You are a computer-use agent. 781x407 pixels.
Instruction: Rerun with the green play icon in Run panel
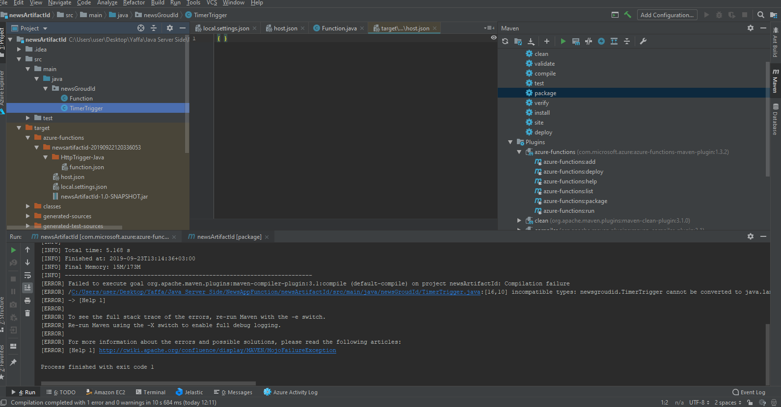[x=13, y=250]
